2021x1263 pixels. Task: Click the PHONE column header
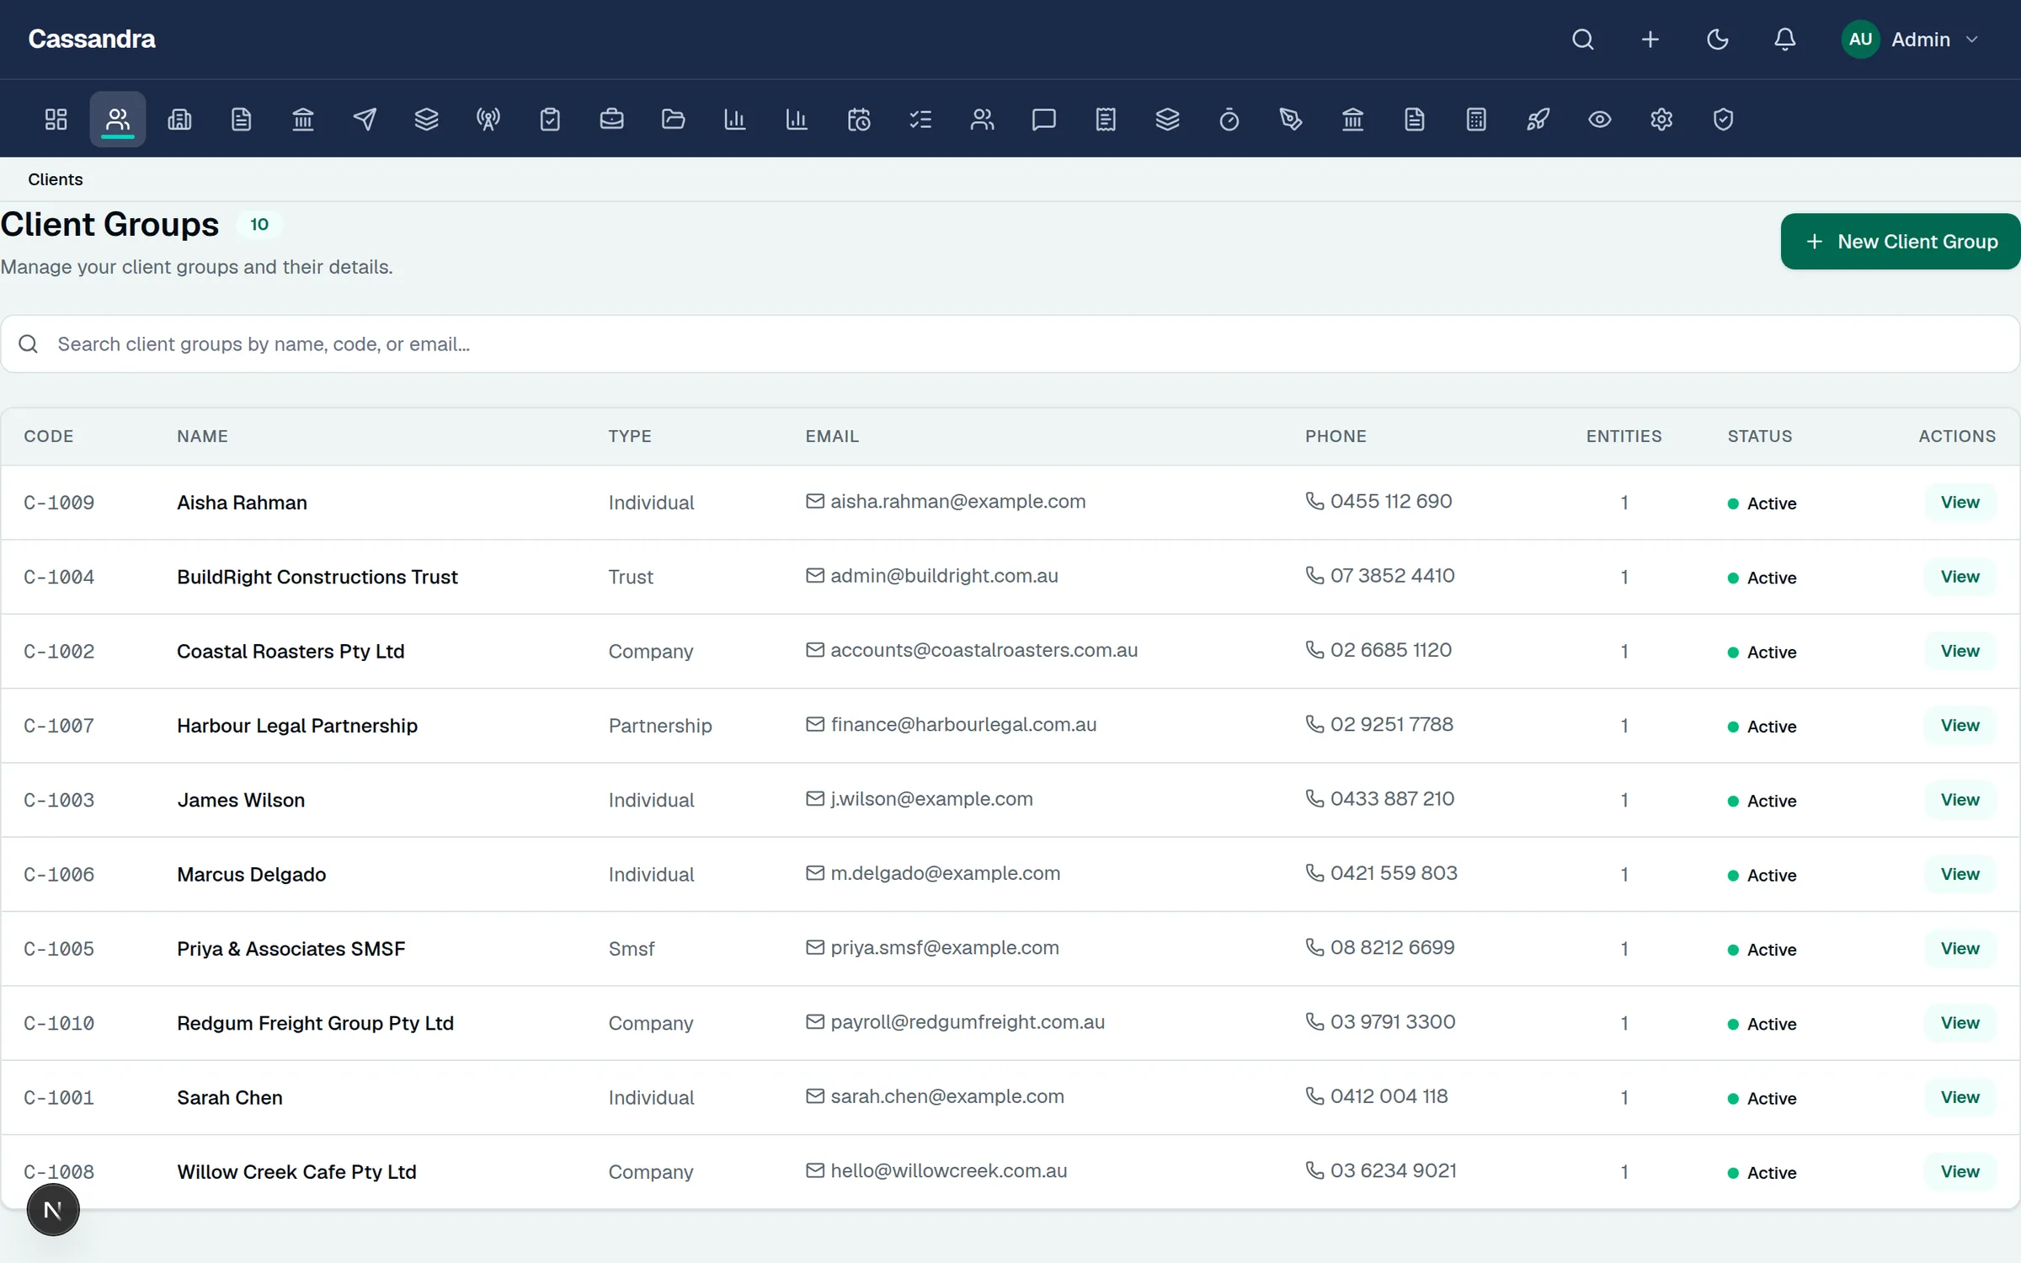pyautogui.click(x=1336, y=436)
